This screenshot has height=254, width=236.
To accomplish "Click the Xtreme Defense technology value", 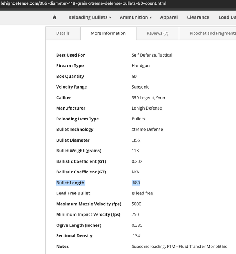I will pos(147,130).
